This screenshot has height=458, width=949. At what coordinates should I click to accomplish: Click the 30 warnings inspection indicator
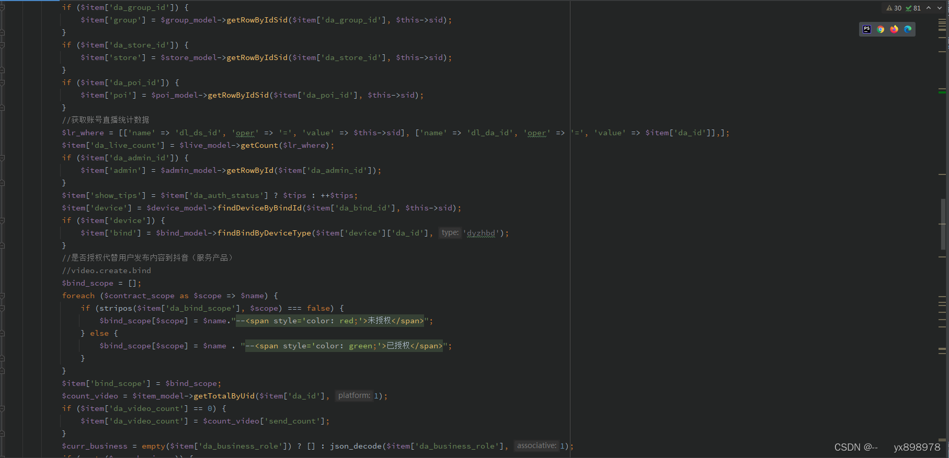[x=894, y=8]
